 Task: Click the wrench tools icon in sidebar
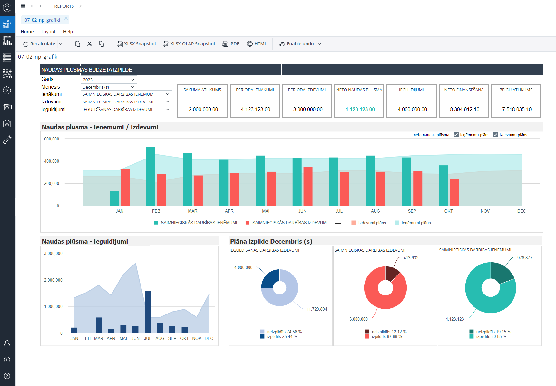coord(7,140)
